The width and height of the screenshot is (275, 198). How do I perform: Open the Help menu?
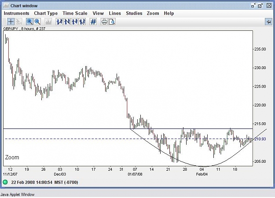pos(169,13)
